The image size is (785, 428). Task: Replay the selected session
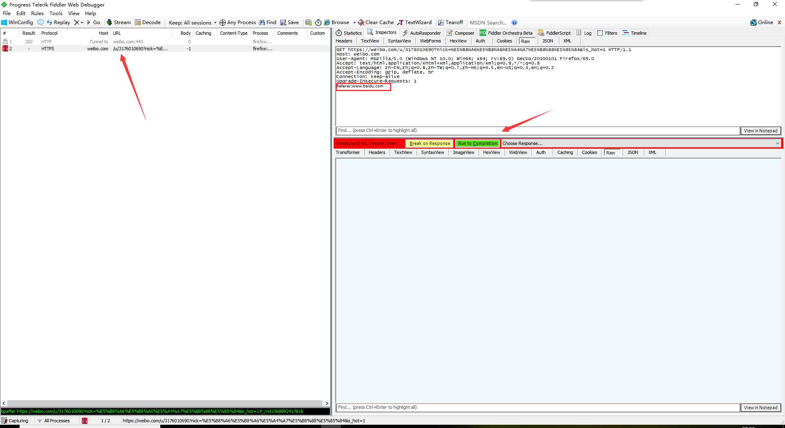coord(58,22)
